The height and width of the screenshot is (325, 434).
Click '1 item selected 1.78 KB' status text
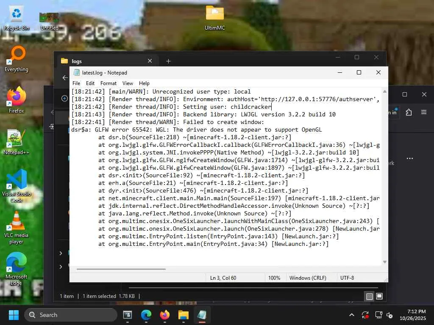pyautogui.click(x=108, y=296)
